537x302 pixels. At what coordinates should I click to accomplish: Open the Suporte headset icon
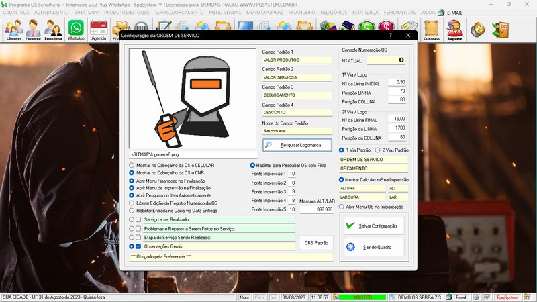(455, 30)
